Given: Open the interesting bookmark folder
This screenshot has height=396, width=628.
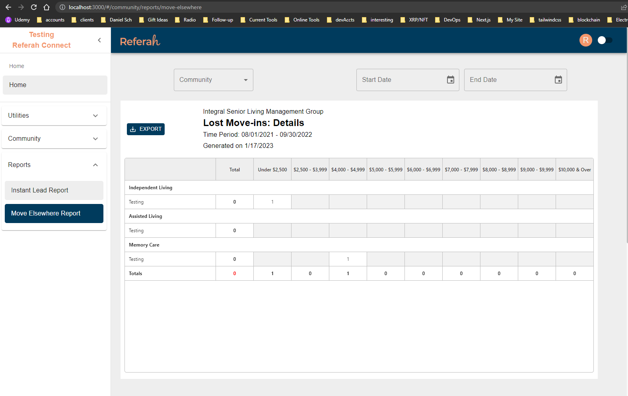Looking at the screenshot, I should [x=377, y=20].
